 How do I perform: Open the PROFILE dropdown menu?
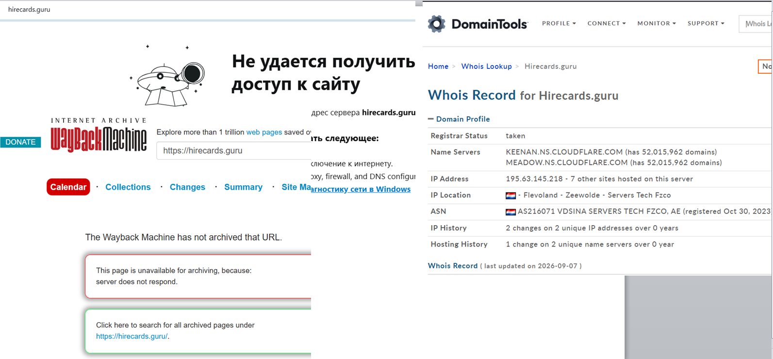click(x=559, y=23)
